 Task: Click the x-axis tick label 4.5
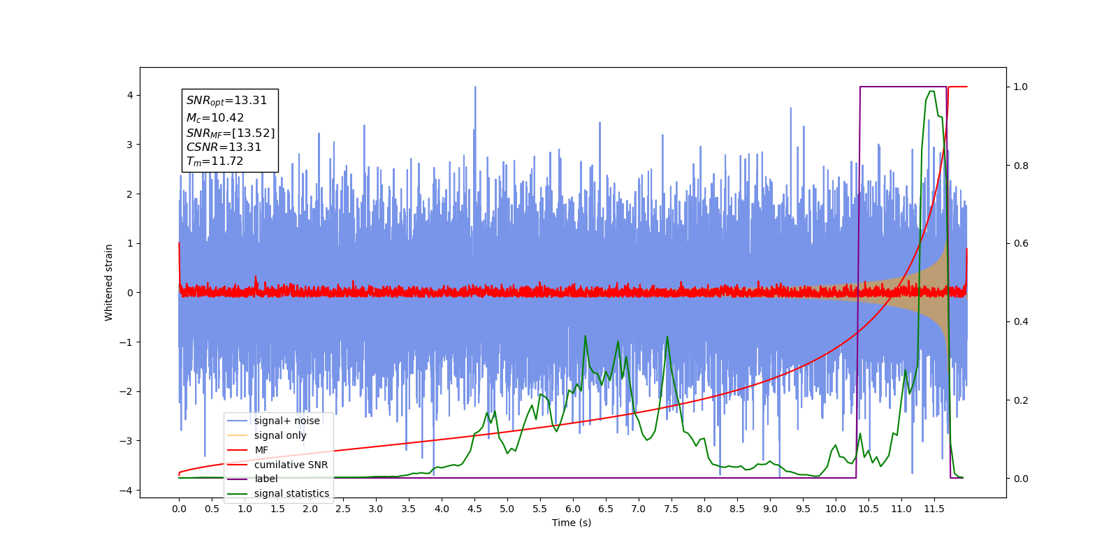pyautogui.click(x=474, y=509)
